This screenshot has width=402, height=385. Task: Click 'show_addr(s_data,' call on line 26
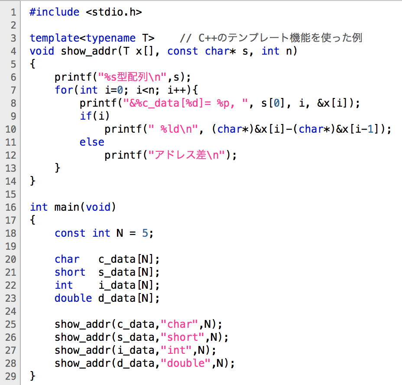[108, 337]
